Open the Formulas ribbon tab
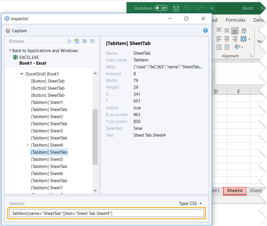The height and width of the screenshot is (226, 267). coord(235,20)
